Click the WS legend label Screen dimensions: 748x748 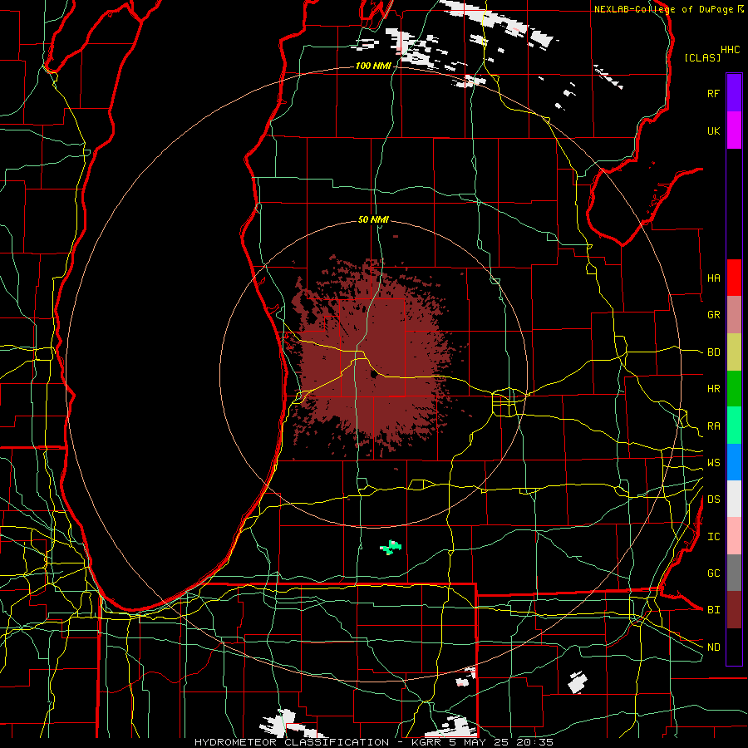tap(713, 463)
